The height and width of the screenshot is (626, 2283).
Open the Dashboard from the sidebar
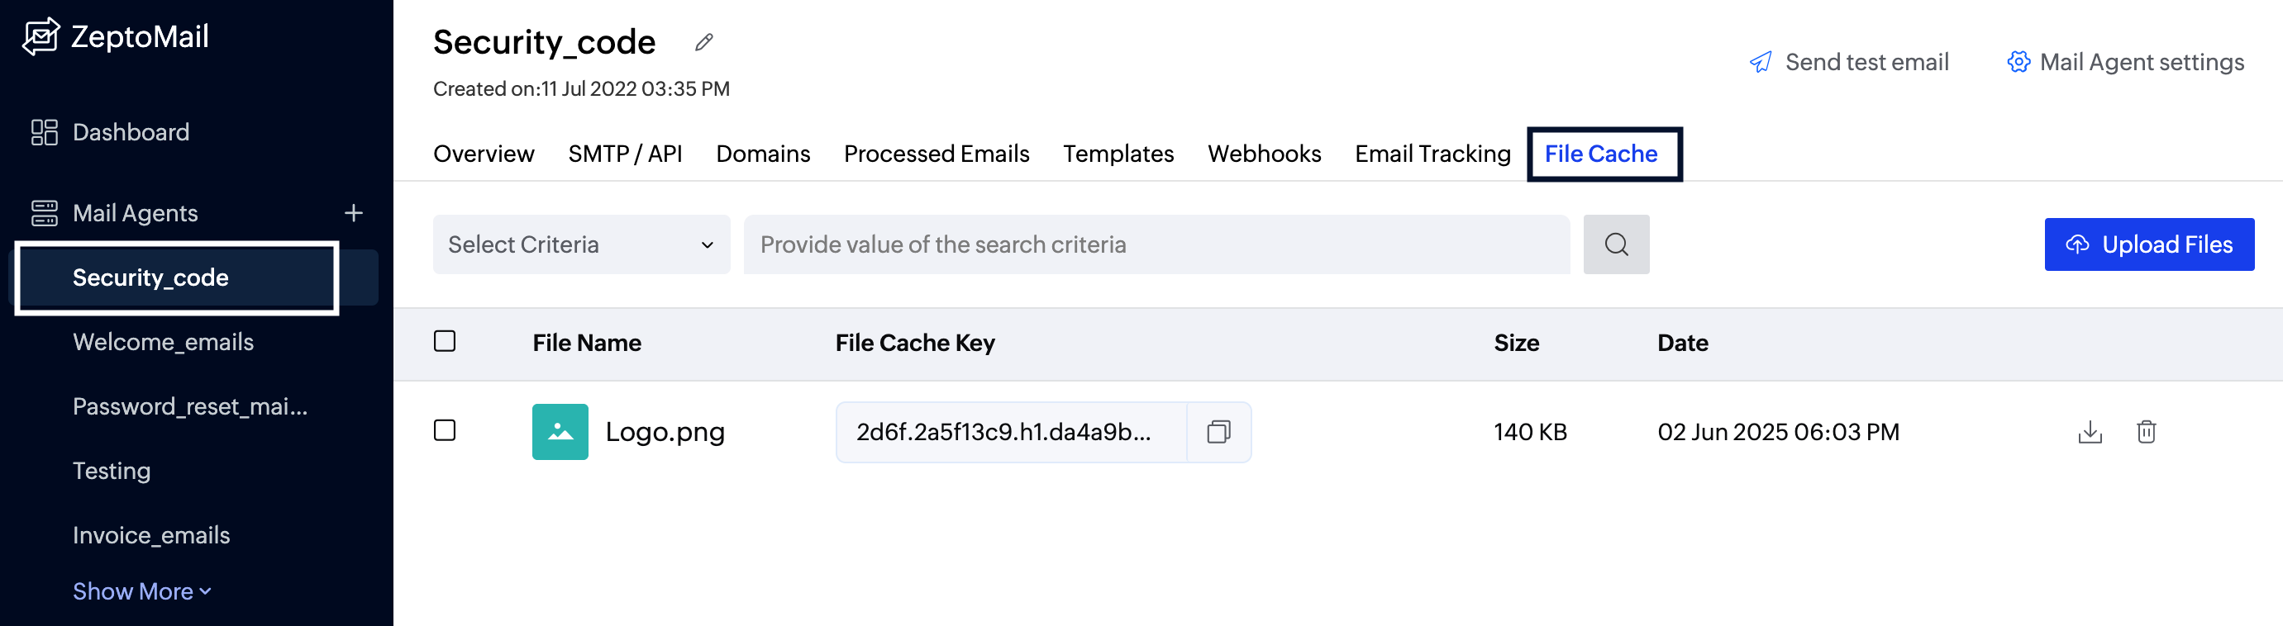[131, 133]
